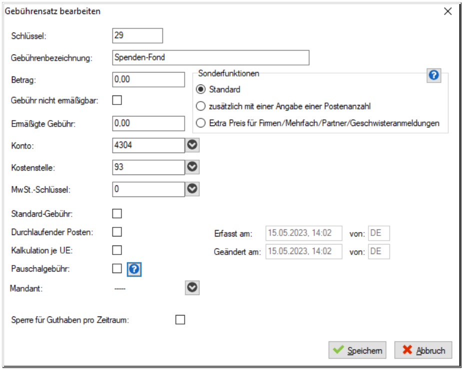The image size is (463, 369).
Task: Expand the Kostenstelle dropdown list
Action: point(192,167)
